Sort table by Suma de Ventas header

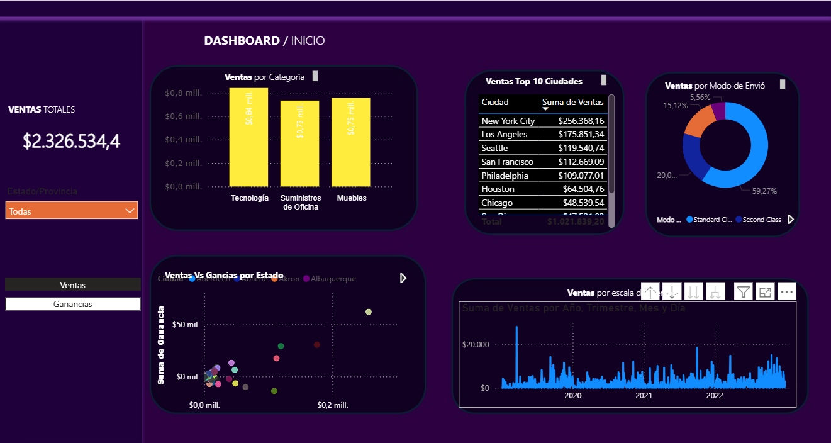pos(572,102)
